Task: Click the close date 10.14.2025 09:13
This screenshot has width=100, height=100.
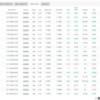Action: [12, 94]
